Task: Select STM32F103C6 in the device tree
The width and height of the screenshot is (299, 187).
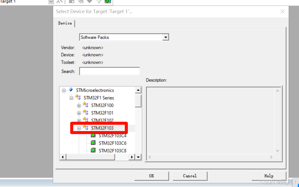Action: [x=113, y=143]
